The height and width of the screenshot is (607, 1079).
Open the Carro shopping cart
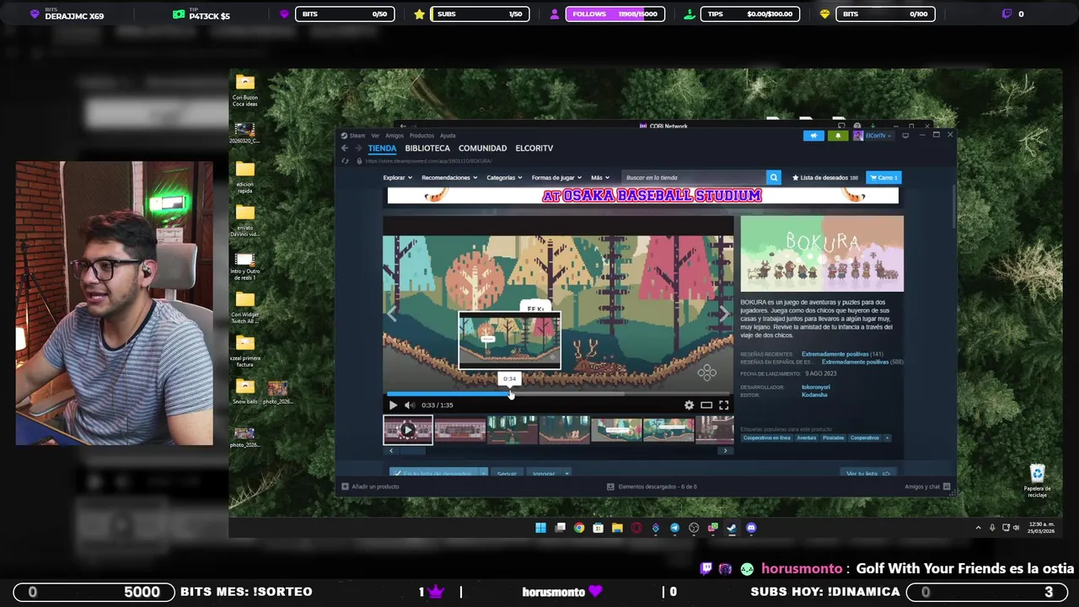point(884,178)
